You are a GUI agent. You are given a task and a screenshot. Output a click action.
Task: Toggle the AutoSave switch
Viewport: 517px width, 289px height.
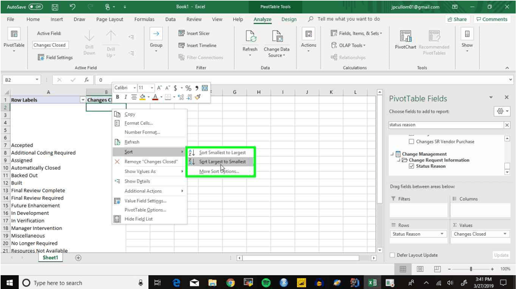click(35, 6)
